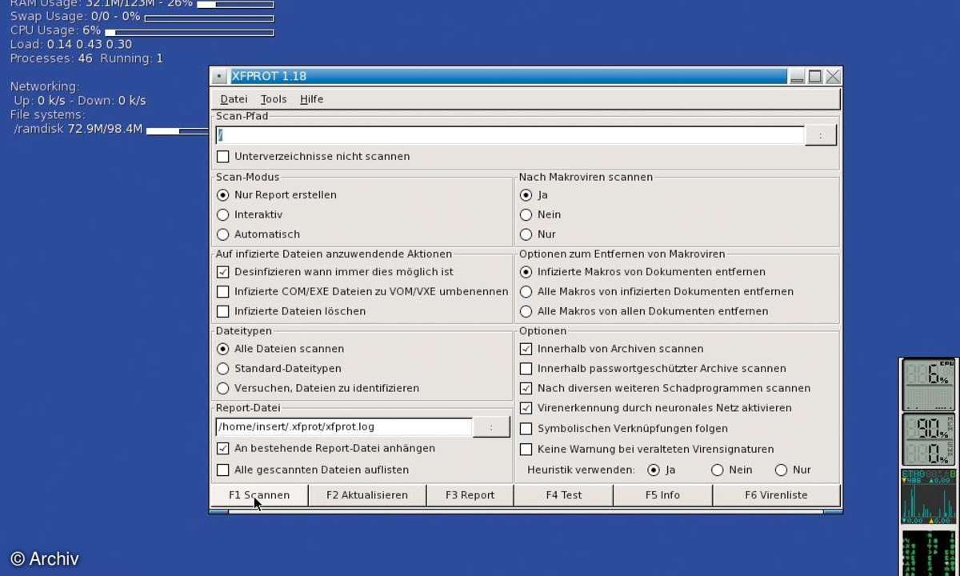This screenshot has height=576, width=960.
Task: Click the browse button next to Scan-Pfad
Action: point(821,135)
